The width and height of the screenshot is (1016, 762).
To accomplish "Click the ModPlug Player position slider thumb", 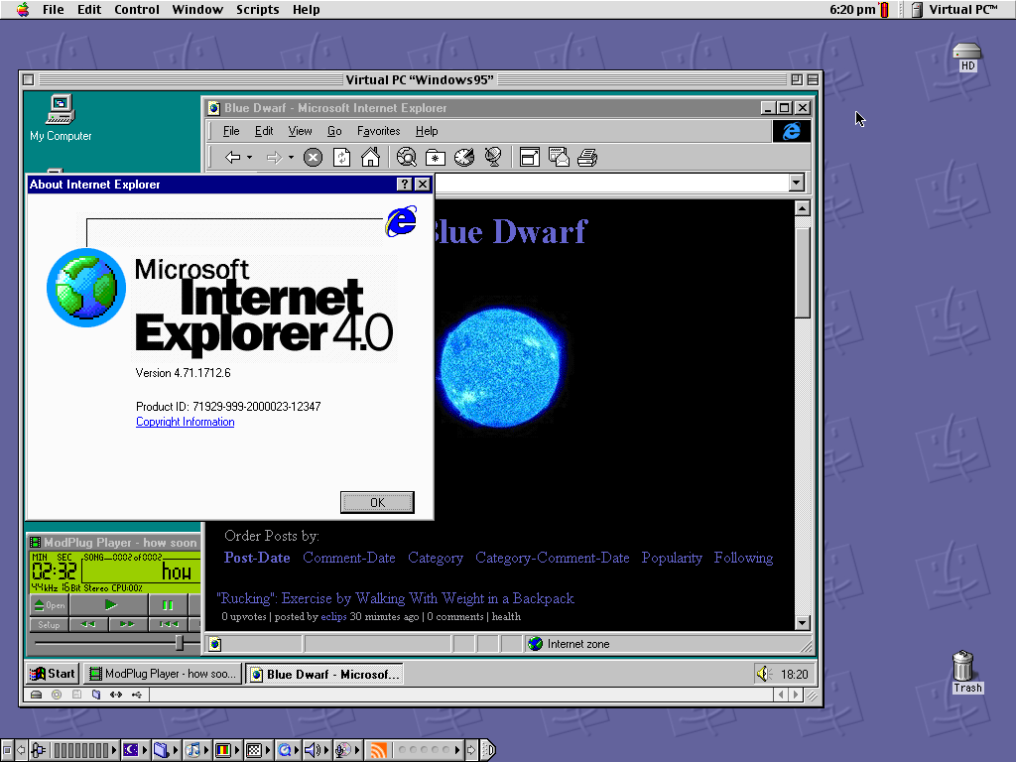I will tap(180, 643).
